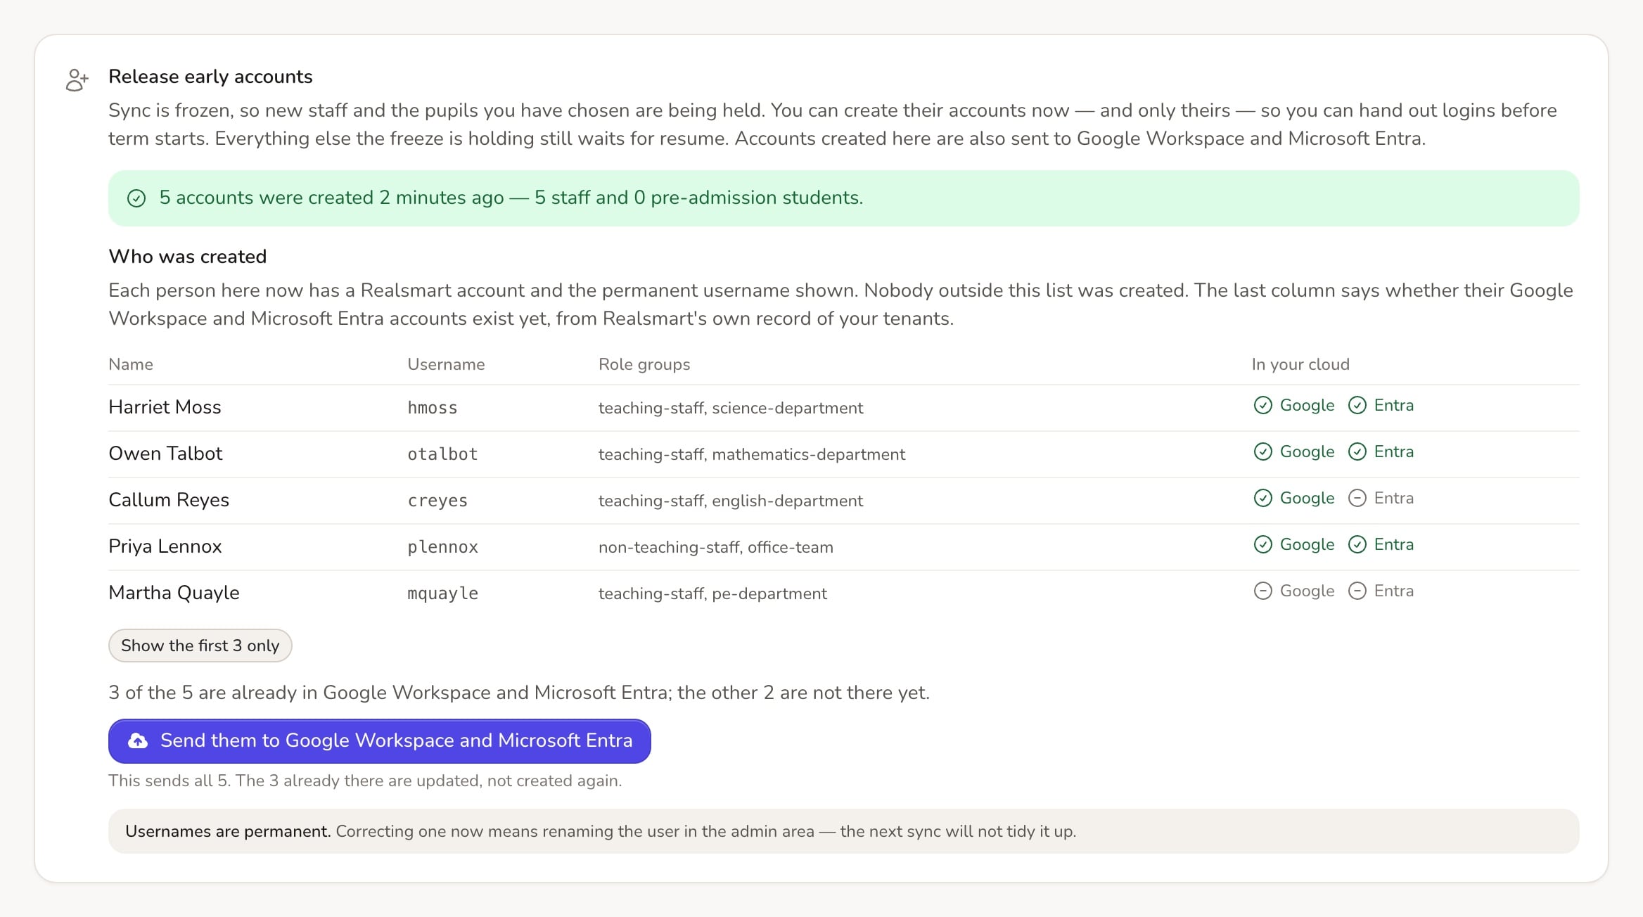Click the username mquayle
The height and width of the screenshot is (917, 1643).
coord(442,594)
